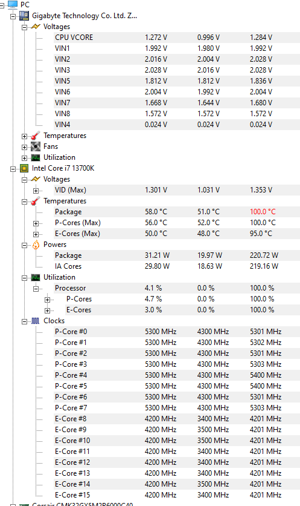Expand the E-Cores (Max) temperature entry
Viewport: 300px width, 506px height.
coord(36,234)
